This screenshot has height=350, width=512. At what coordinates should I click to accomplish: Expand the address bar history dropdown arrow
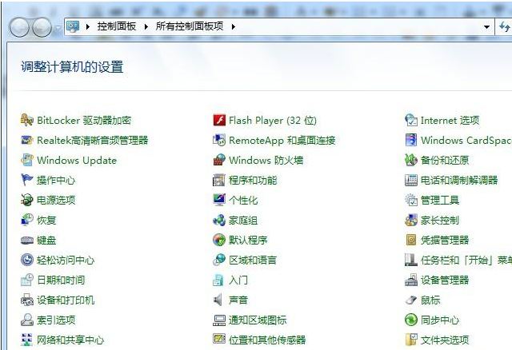(486, 26)
